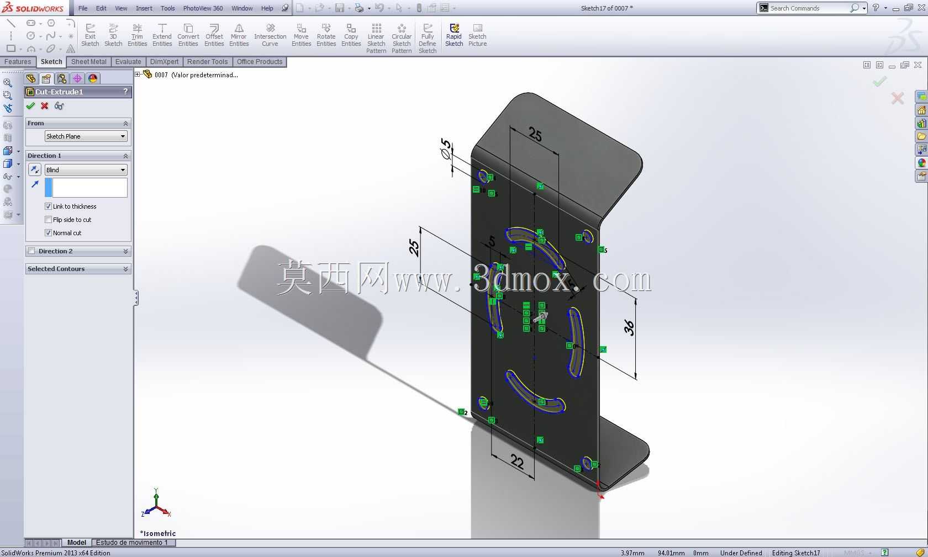Open the DimXpertManager tab icon
Image resolution: width=928 pixels, height=557 pixels.
tap(77, 78)
